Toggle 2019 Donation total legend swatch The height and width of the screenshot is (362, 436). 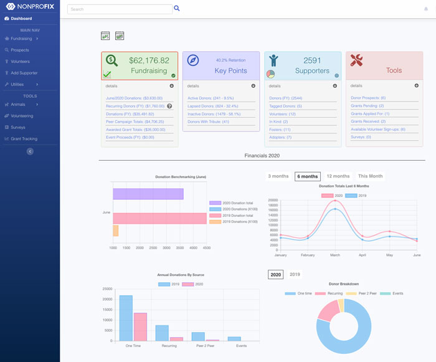pyautogui.click(x=216, y=216)
